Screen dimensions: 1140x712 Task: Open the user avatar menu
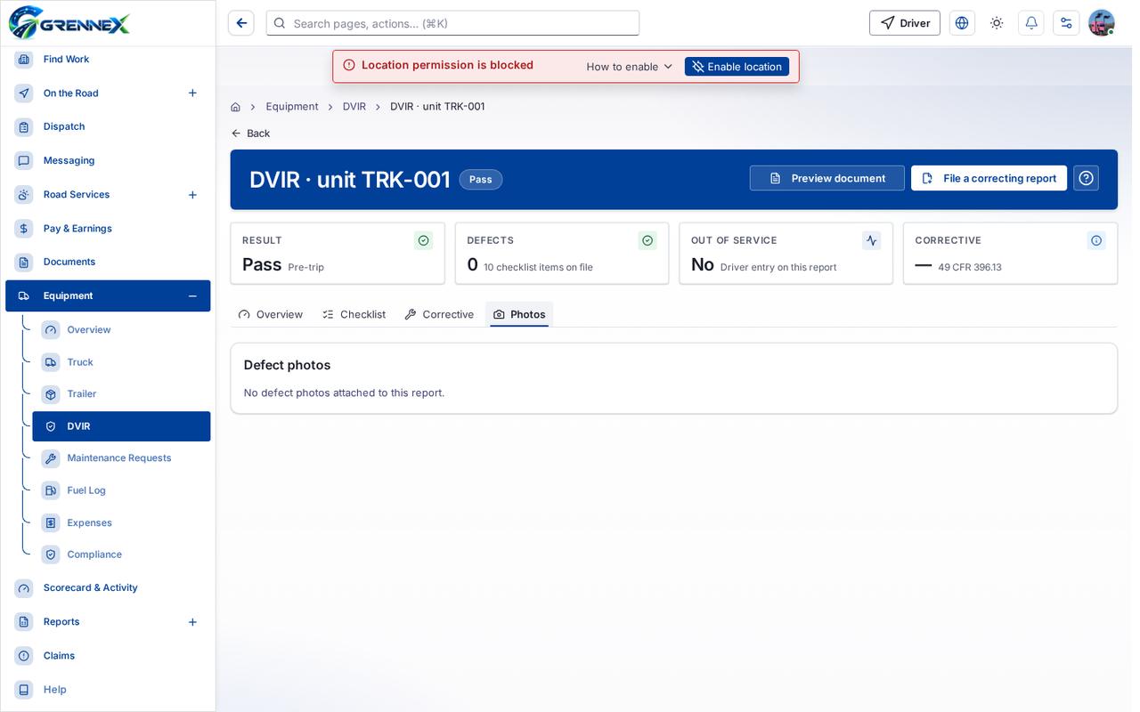(x=1102, y=23)
